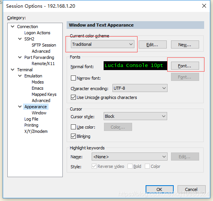Toggle the Reverse video style checkbox

(94, 166)
